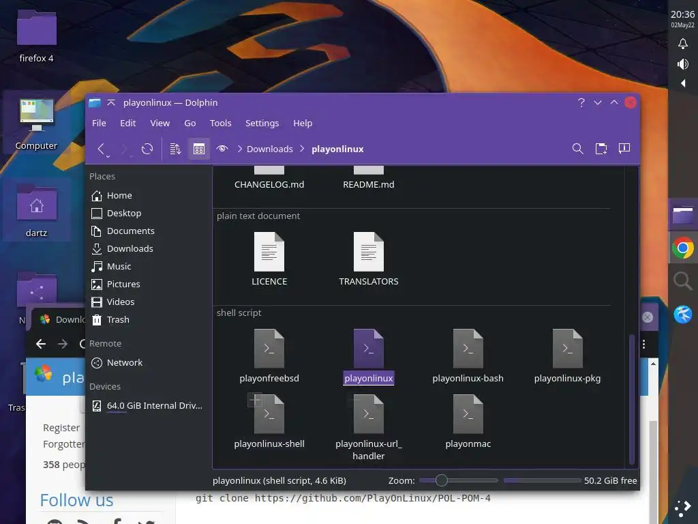The image size is (698, 524).
Task: Open dartz home folder on desktop
Action: (37, 212)
